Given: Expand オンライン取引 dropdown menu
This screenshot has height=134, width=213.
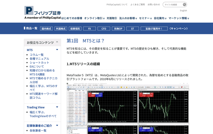Looking at the screenshot, I should tap(94, 18).
